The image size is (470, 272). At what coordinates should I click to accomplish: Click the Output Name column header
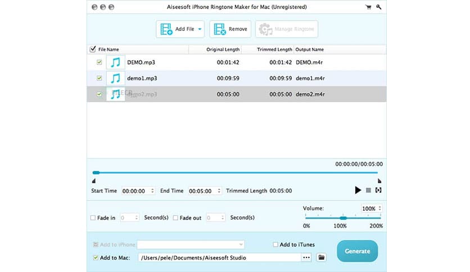click(x=310, y=49)
